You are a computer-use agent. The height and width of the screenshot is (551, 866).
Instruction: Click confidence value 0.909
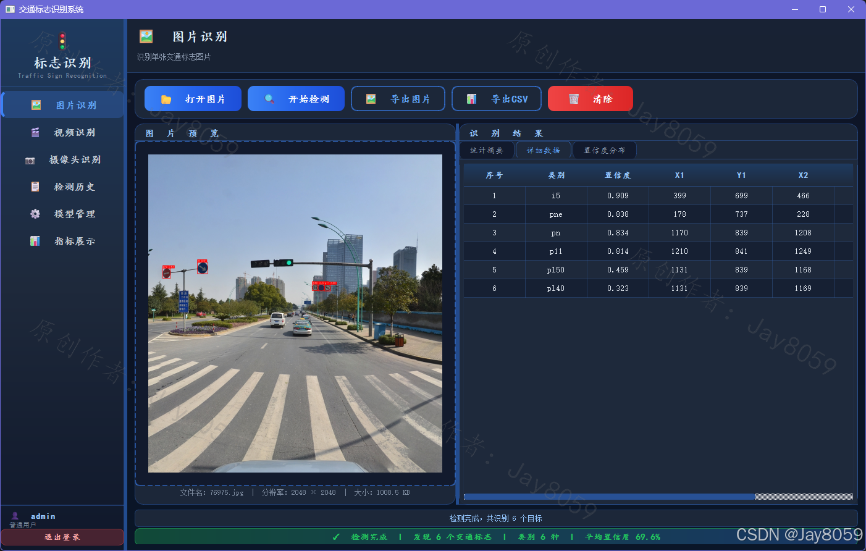(618, 196)
